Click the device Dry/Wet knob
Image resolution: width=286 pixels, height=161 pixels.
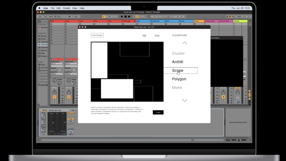tap(71, 132)
